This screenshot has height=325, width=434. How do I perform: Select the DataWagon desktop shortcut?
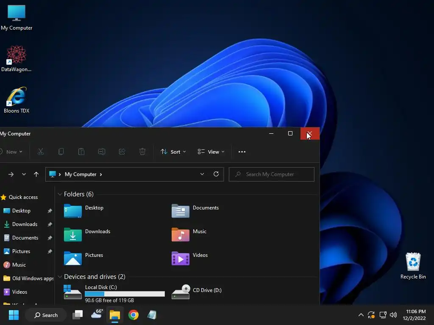16,58
